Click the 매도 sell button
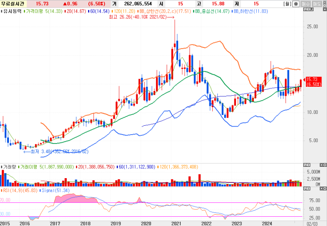This screenshot has height=226, width=327. [x=317, y=4]
